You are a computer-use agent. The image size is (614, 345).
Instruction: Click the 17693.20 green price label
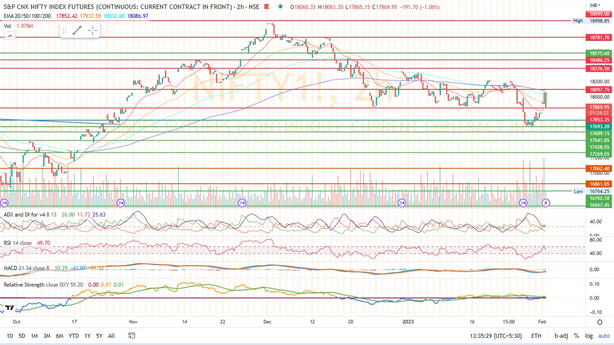tap(600, 127)
